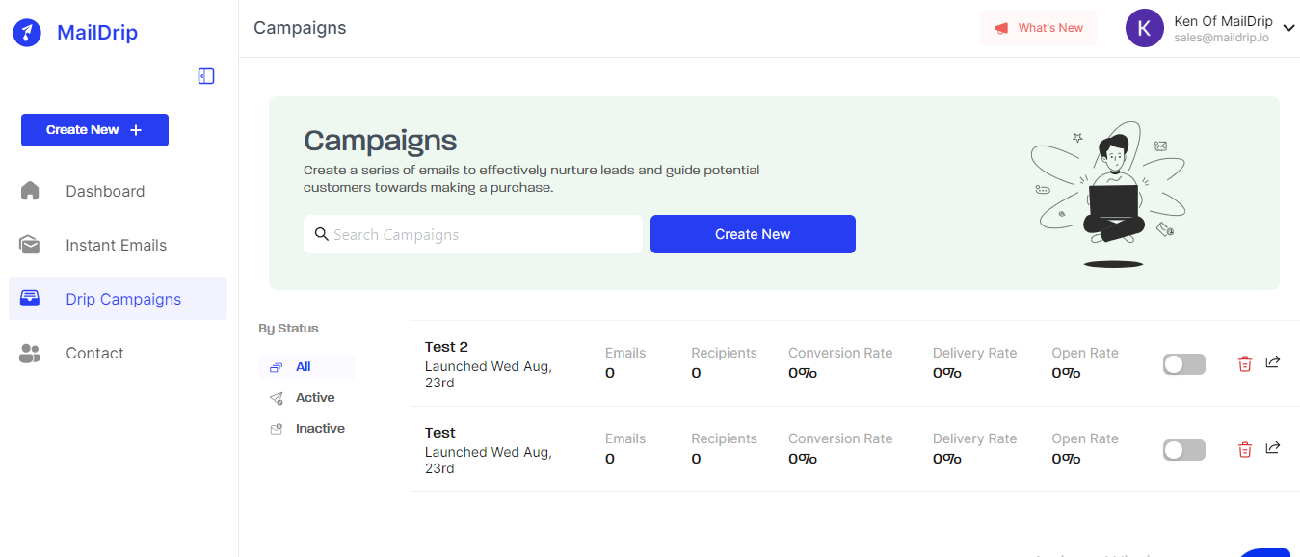Focus the Search Campaigns field

click(x=473, y=234)
